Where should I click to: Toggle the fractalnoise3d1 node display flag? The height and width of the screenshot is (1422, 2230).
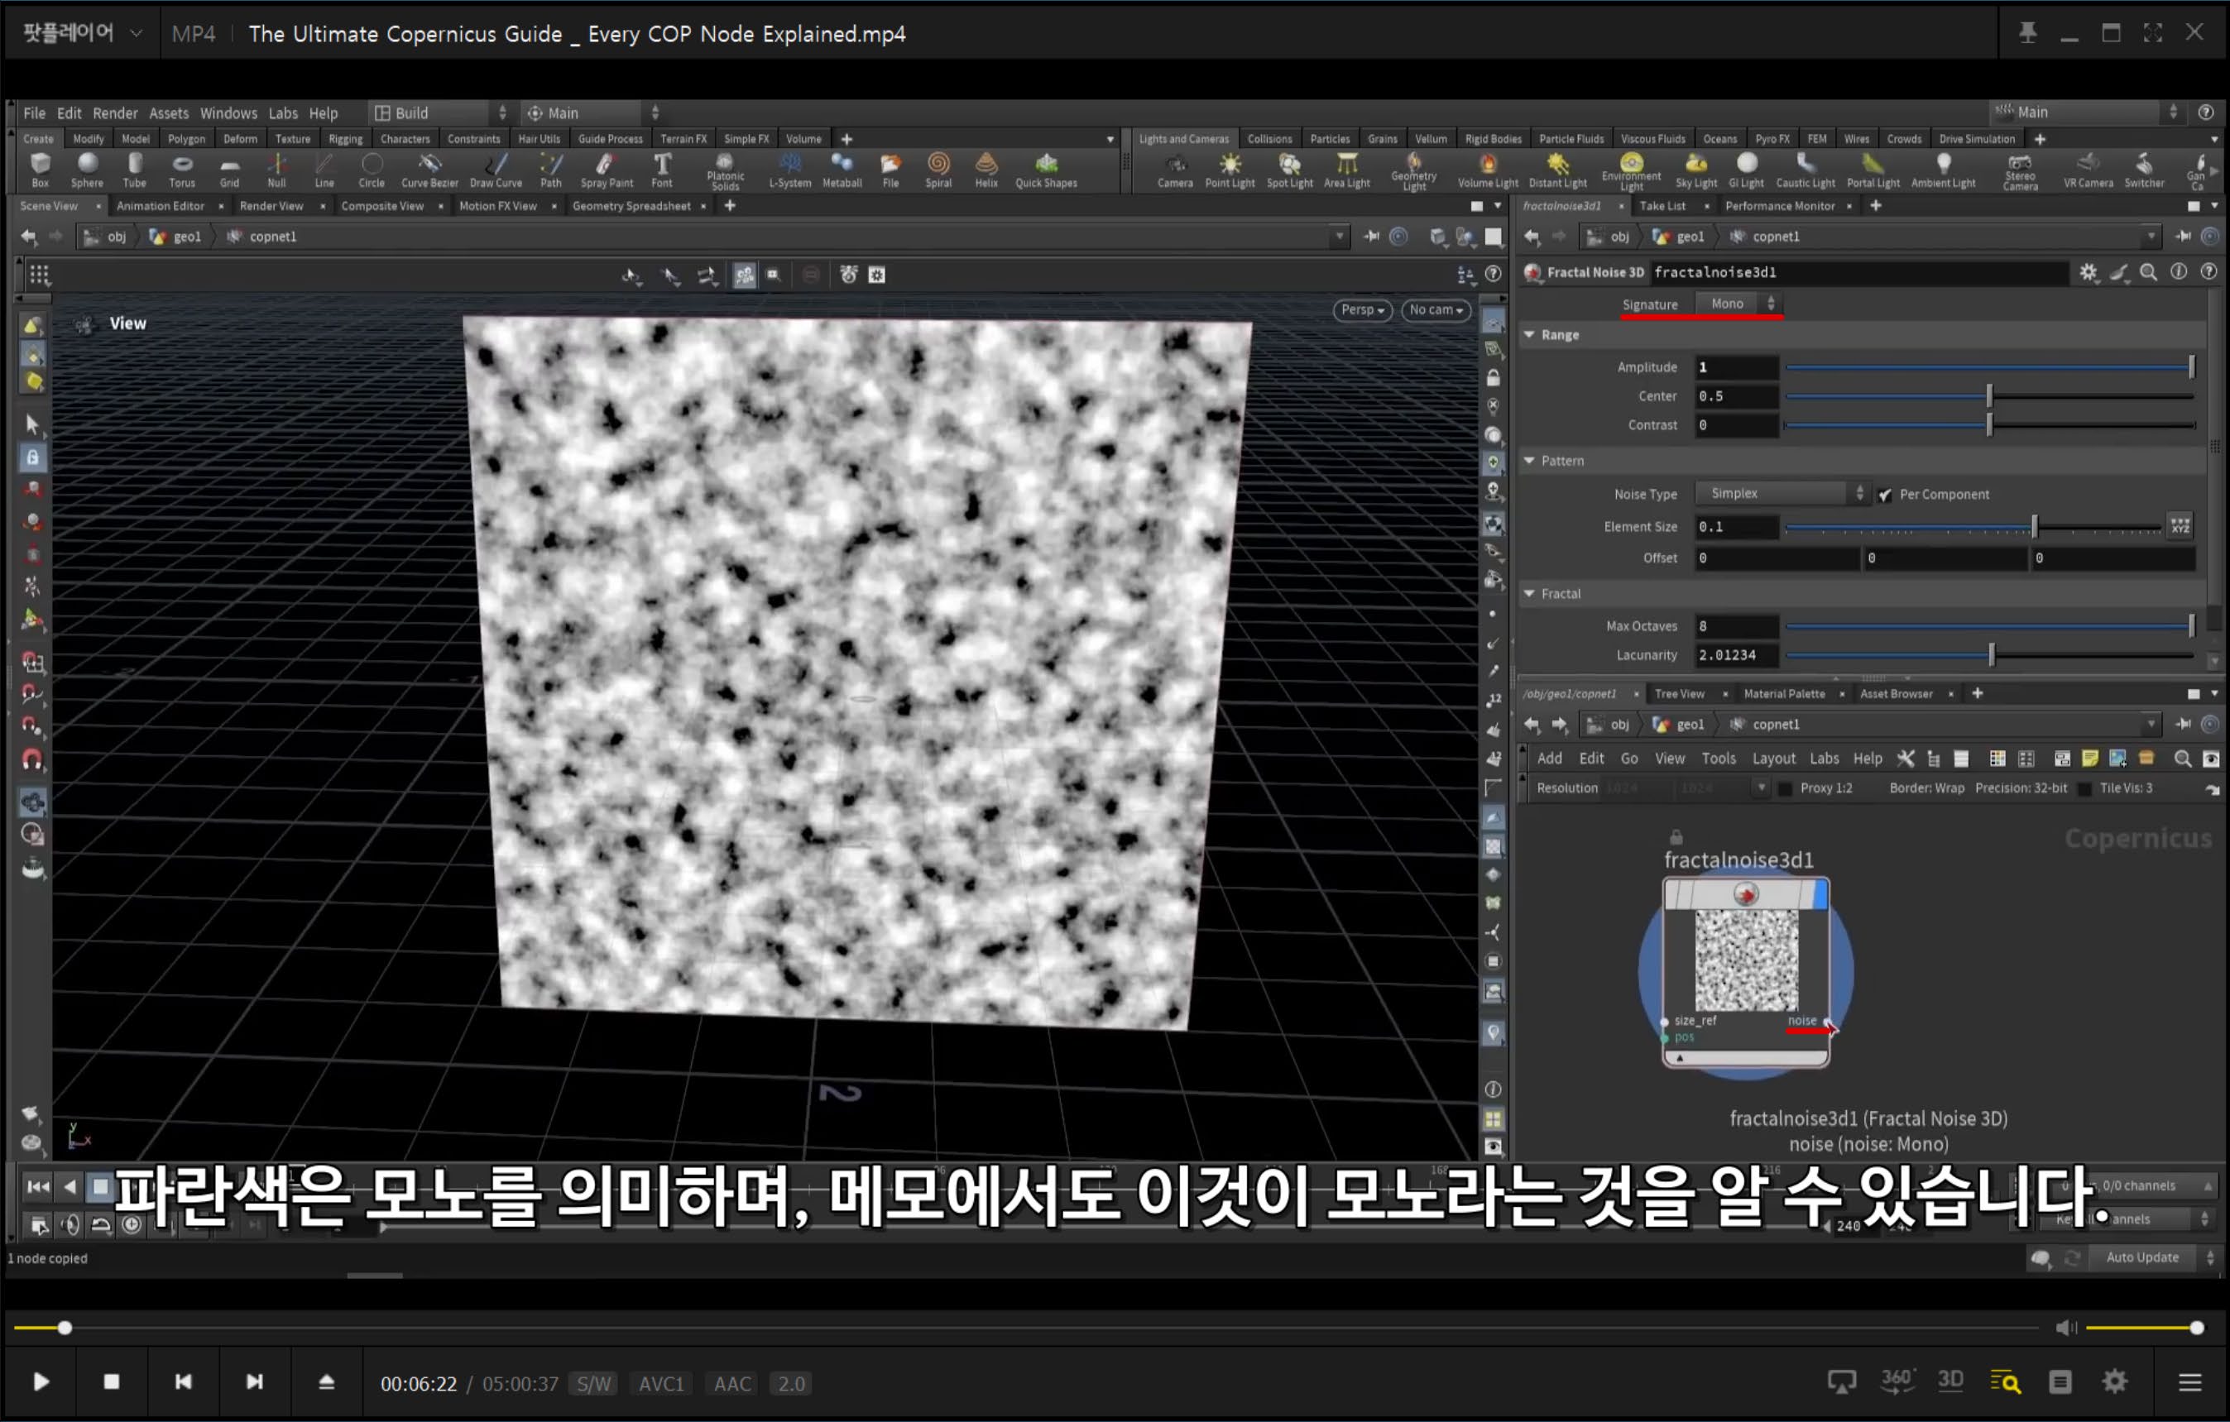[1820, 894]
